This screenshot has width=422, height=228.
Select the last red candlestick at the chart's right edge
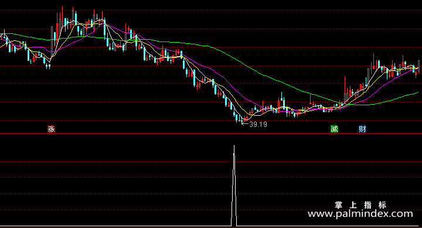point(418,66)
